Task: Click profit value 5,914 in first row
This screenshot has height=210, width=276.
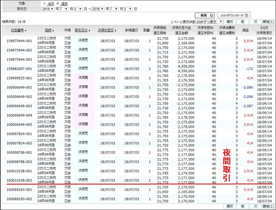Action: pos(248,41)
